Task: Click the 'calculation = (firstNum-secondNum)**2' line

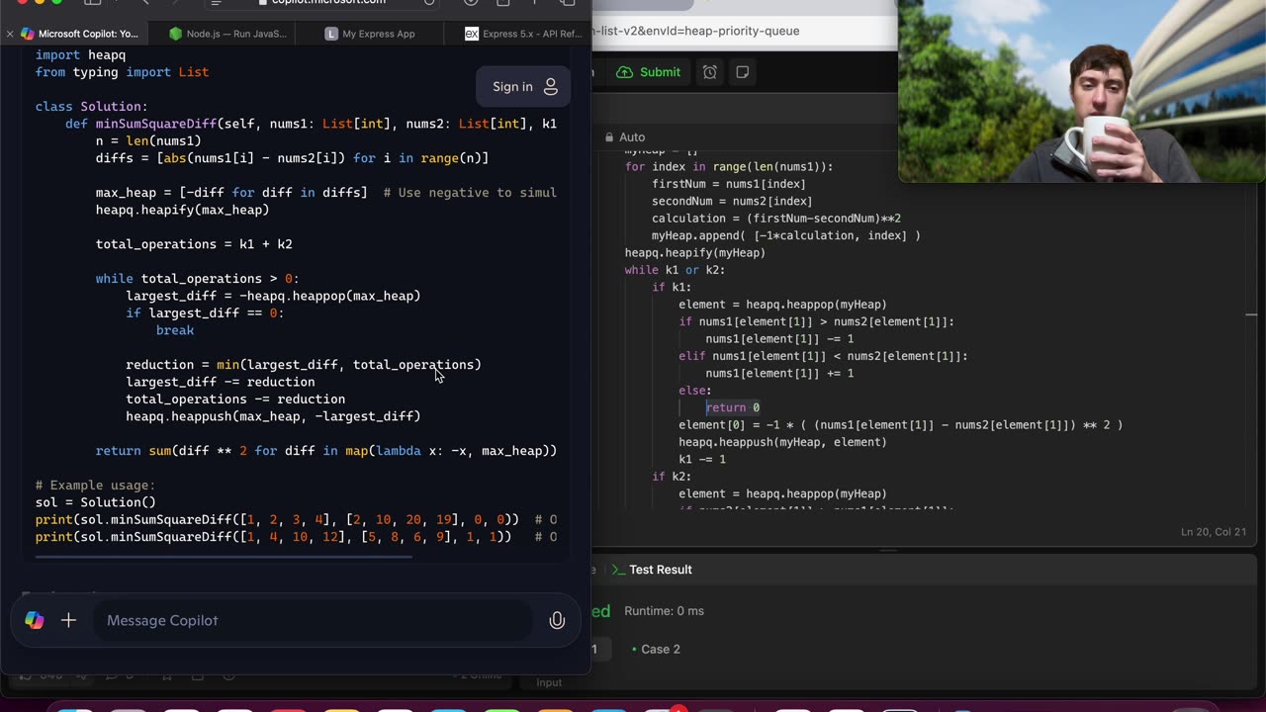Action: pyautogui.click(x=776, y=219)
